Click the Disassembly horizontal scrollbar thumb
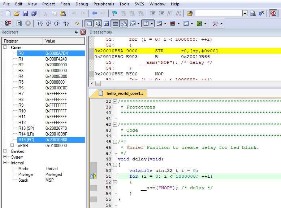Image resolution: width=281 pixels, height=208 pixels. (x=98, y=83)
